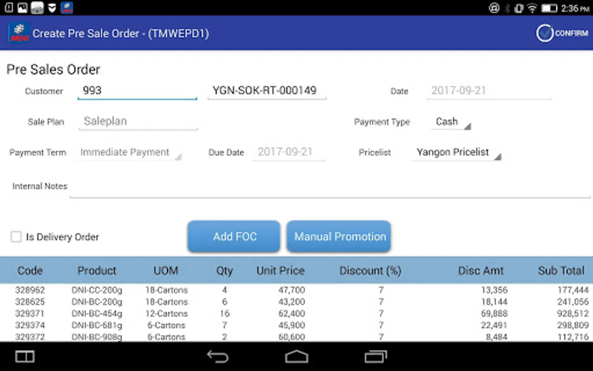Tap unit price 43,200

coord(292,302)
